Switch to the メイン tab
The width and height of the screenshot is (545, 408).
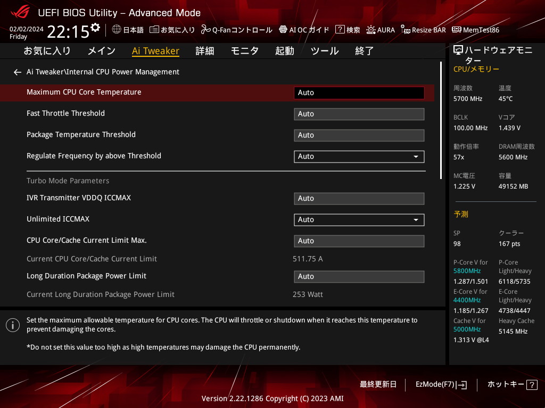click(x=102, y=51)
